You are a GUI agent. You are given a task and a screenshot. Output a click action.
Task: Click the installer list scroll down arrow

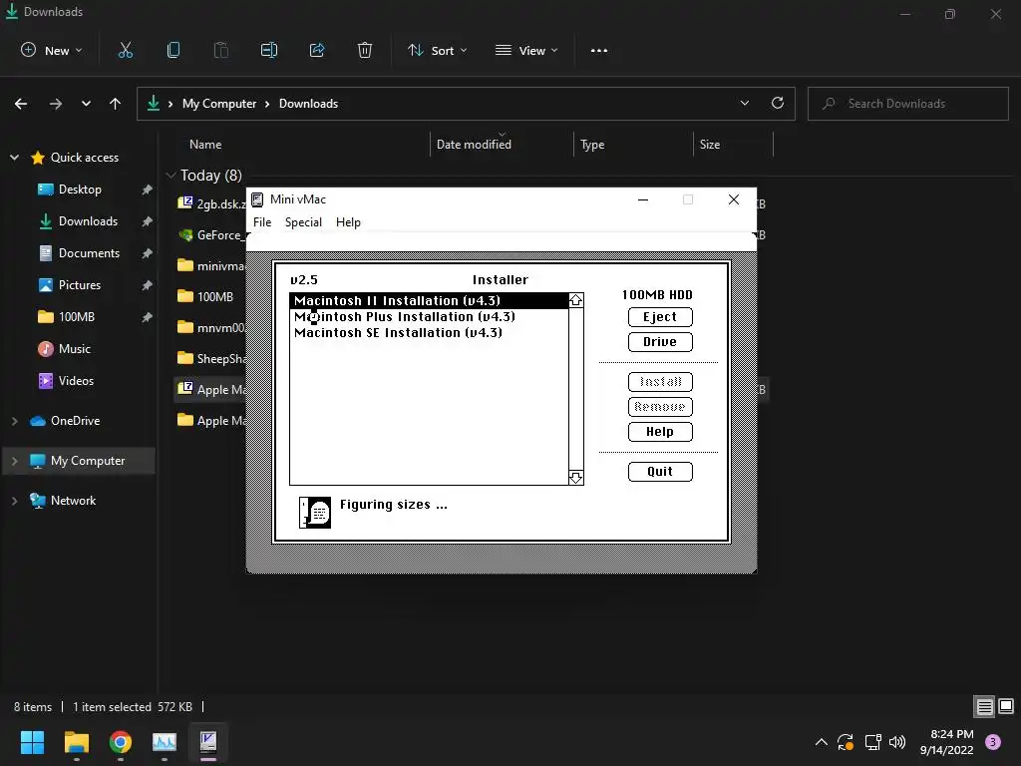pyautogui.click(x=575, y=478)
